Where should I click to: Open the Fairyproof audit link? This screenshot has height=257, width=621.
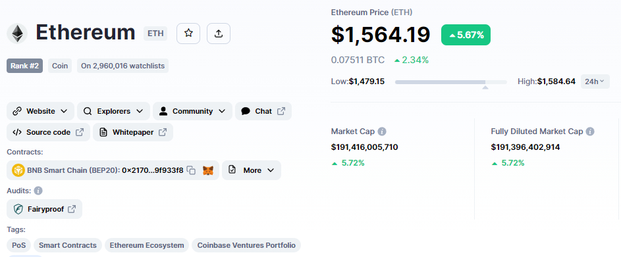coord(44,209)
